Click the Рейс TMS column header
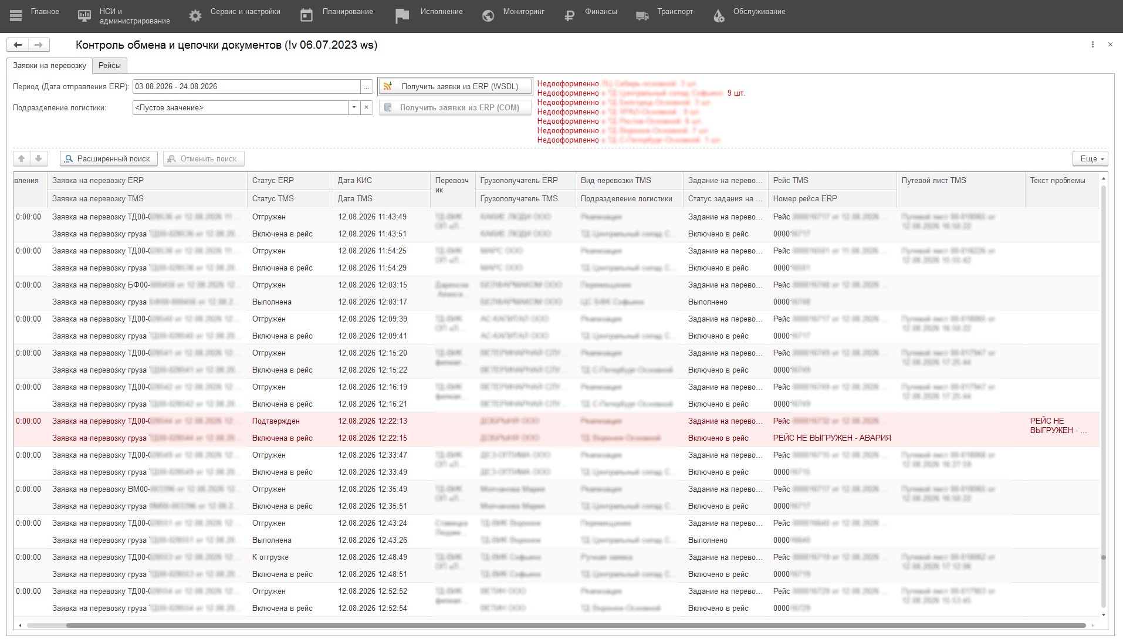This screenshot has width=1123, height=639. tap(833, 181)
